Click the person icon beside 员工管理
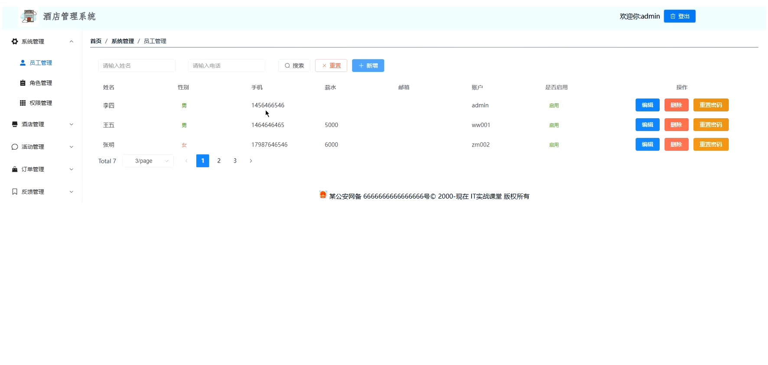The height and width of the screenshot is (365, 768). pyautogui.click(x=23, y=63)
